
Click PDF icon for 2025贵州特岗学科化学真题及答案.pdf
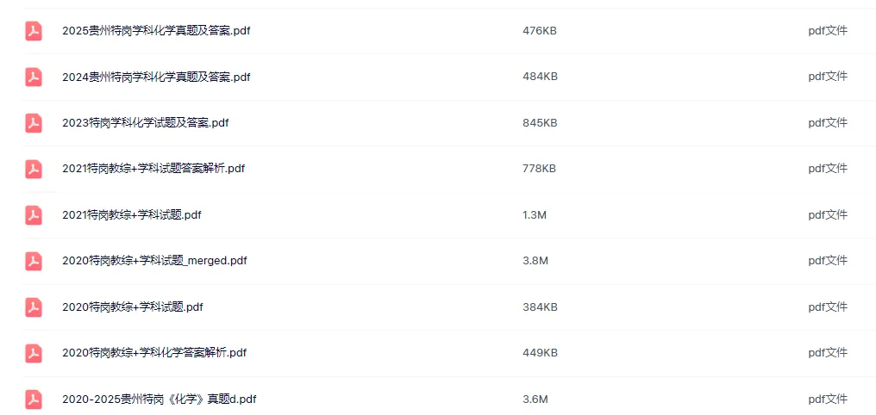[34, 31]
